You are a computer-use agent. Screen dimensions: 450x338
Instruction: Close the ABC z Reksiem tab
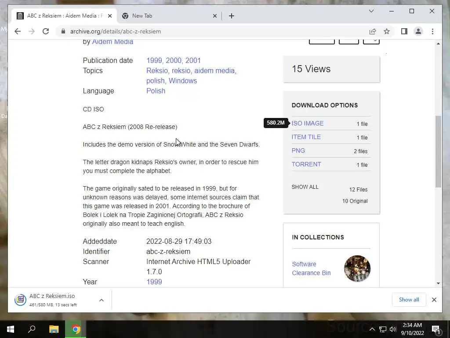(109, 16)
